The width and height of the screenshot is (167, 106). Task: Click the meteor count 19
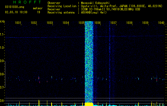pyautogui.click(x=38, y=12)
